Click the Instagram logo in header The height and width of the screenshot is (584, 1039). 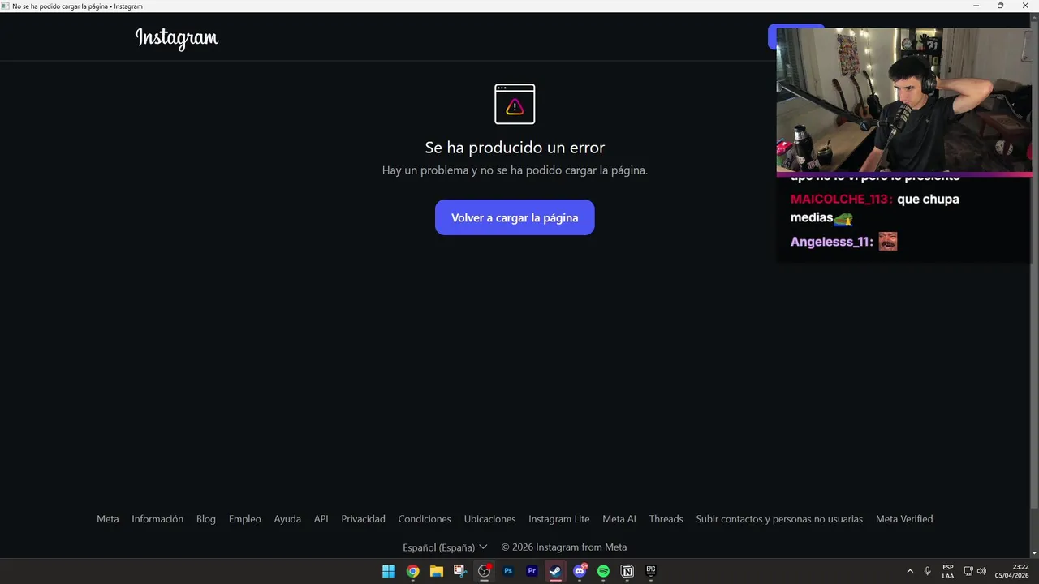click(x=177, y=38)
